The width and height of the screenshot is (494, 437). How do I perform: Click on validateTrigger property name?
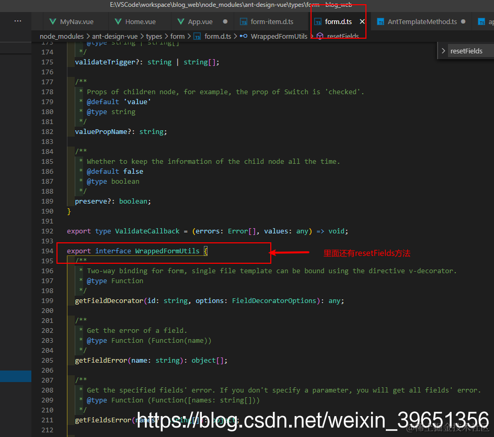[x=105, y=62]
